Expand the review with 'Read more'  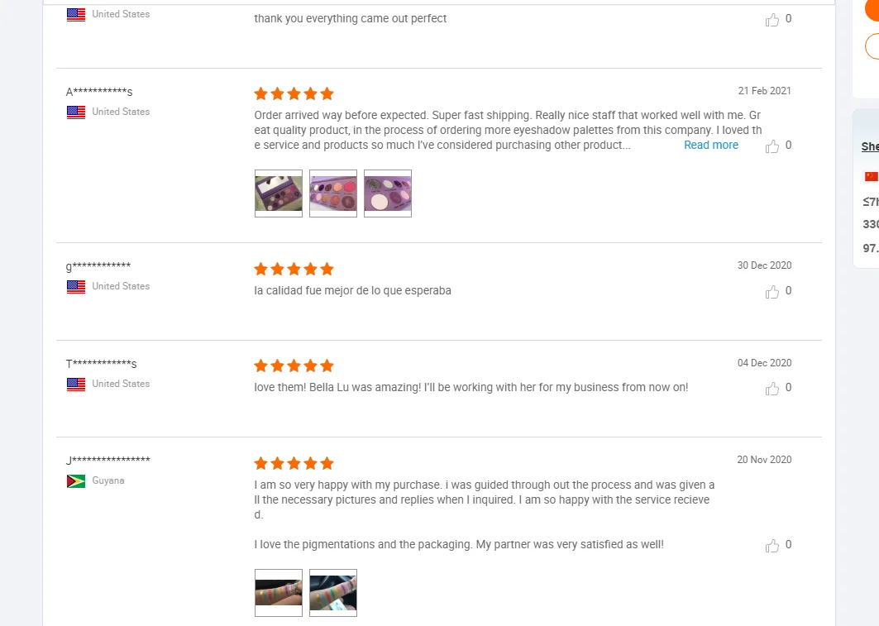coord(711,146)
